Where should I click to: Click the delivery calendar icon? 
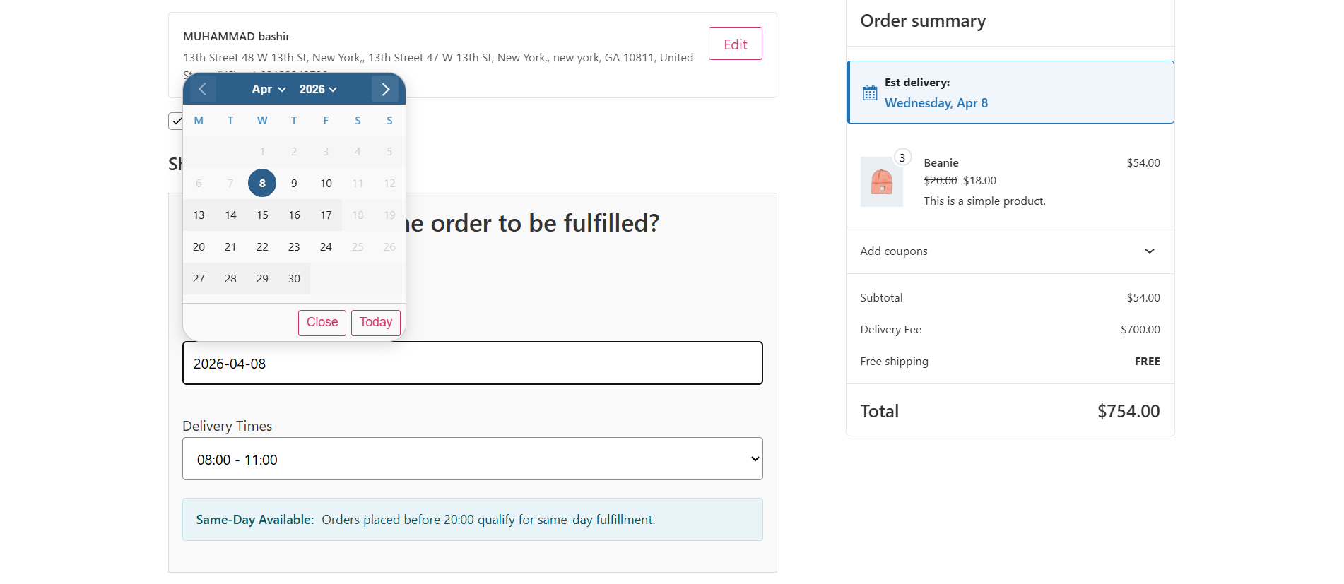870,93
